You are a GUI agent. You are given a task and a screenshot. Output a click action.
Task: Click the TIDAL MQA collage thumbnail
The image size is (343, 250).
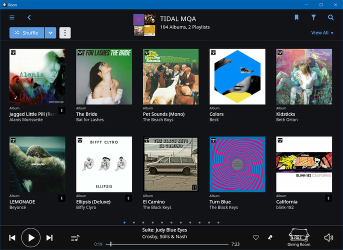tap(144, 25)
